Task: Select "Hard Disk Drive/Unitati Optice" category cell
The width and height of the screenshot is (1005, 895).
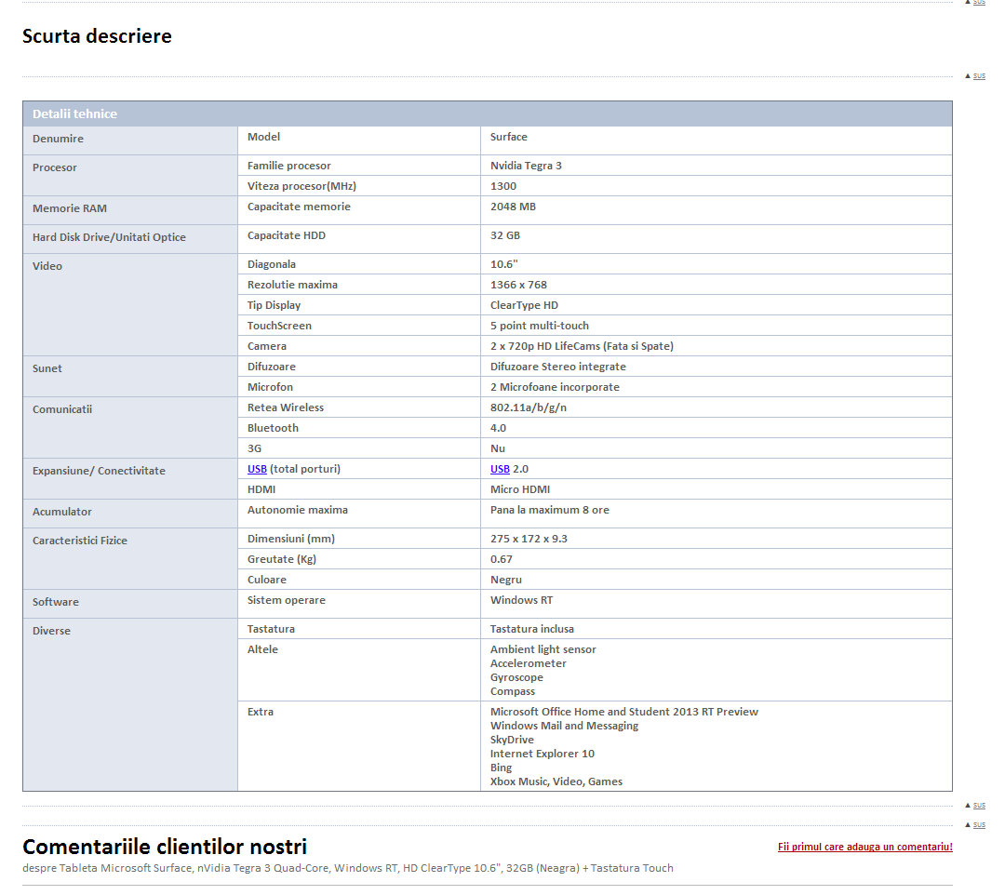Action: point(130,238)
